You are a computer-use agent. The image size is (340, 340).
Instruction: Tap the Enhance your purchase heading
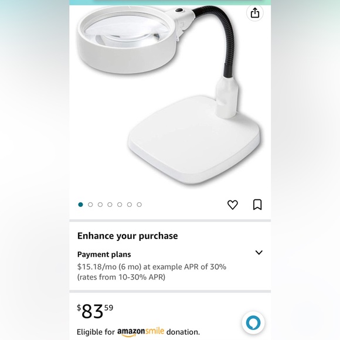click(128, 236)
